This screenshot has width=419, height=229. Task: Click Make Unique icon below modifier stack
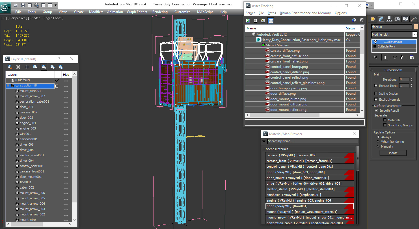pos(395,57)
